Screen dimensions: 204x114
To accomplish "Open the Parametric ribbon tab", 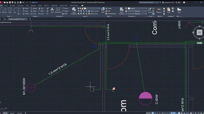I will (x=20, y=6).
